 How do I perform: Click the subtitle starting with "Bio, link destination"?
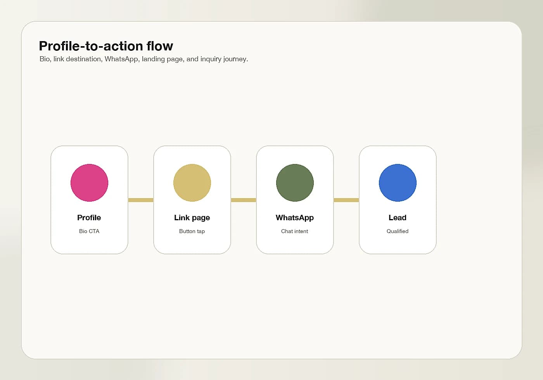click(144, 59)
